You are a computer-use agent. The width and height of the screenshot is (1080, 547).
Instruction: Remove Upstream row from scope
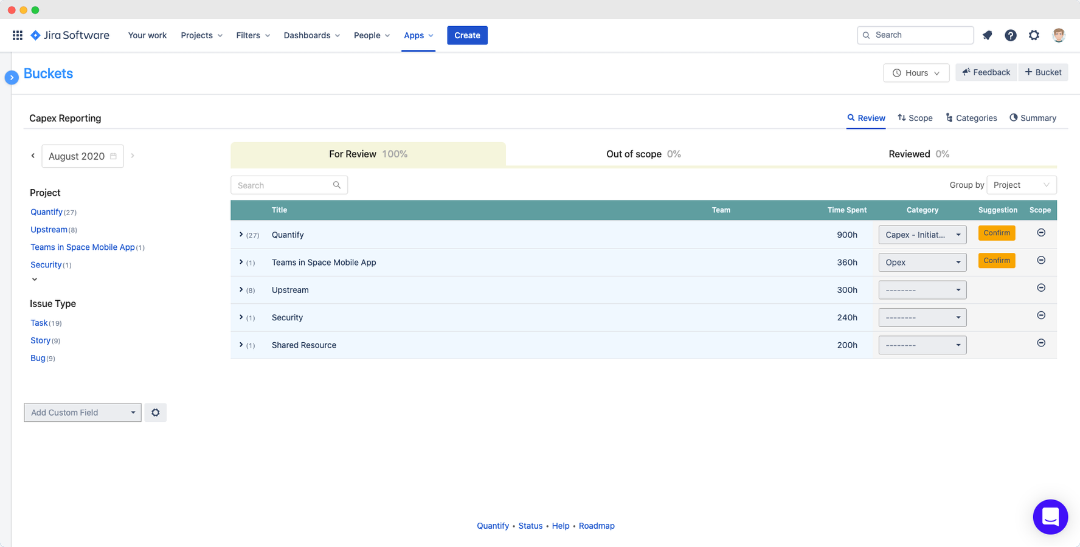pyautogui.click(x=1041, y=288)
